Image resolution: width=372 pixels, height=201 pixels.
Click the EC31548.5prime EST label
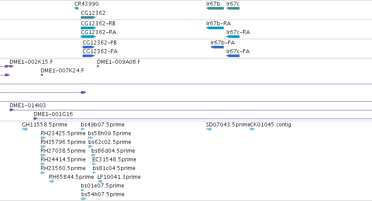coord(114,160)
